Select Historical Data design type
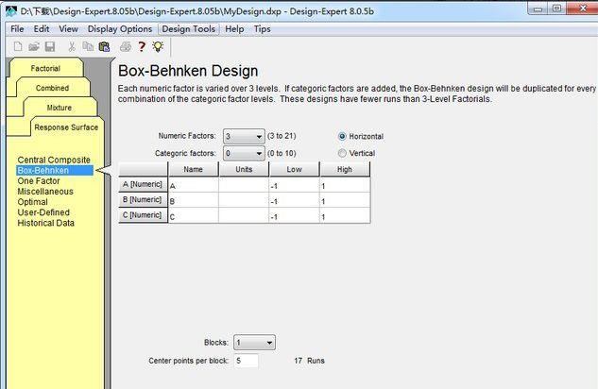 [45, 223]
